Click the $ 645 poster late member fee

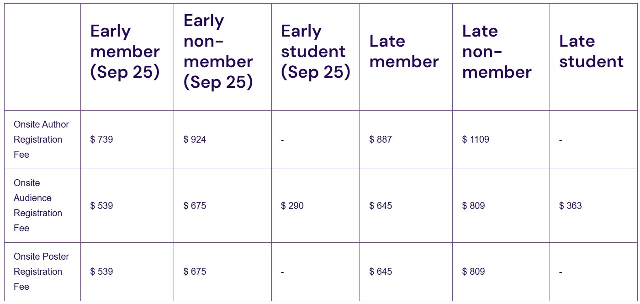tap(381, 272)
